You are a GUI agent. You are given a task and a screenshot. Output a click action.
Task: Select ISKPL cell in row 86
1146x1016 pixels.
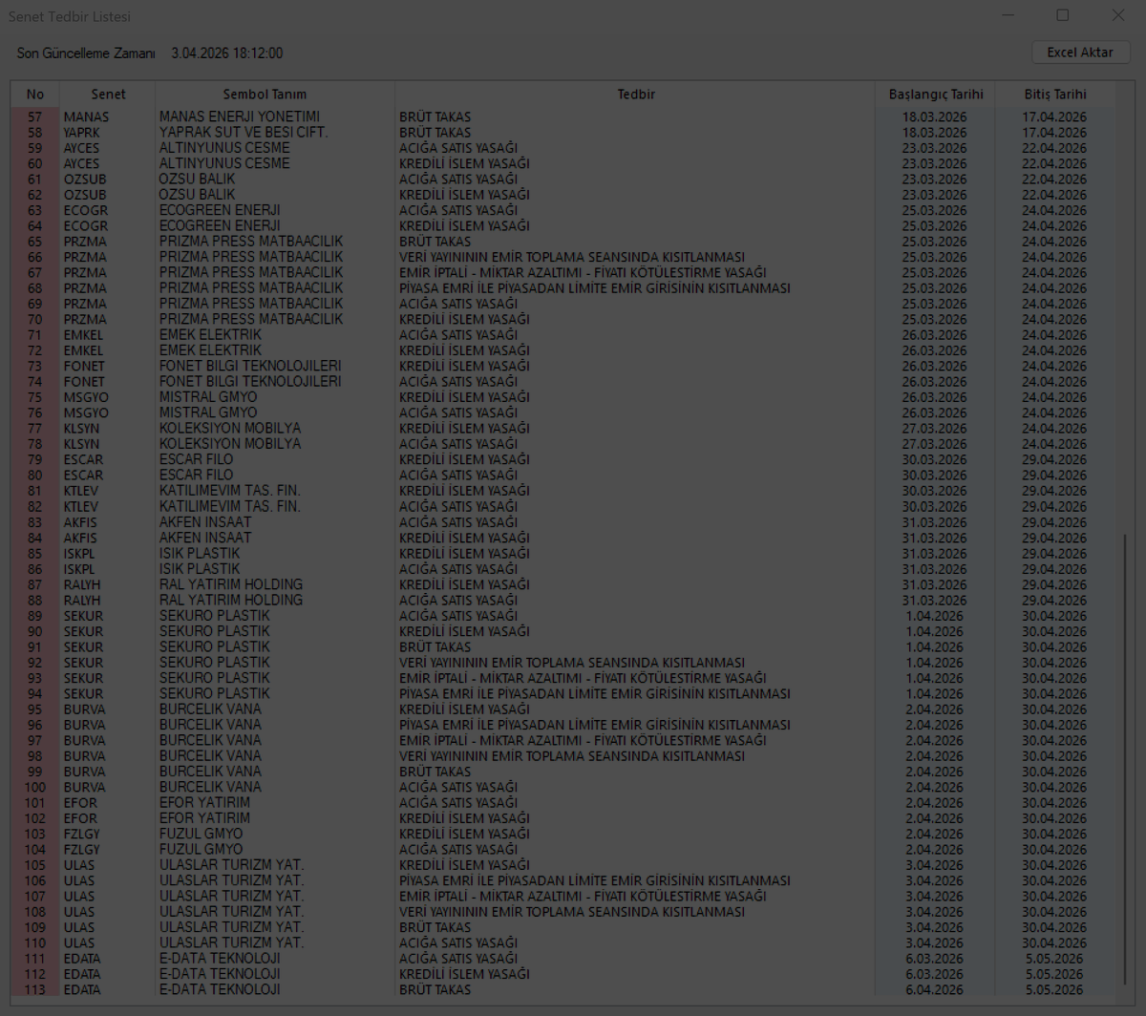tap(80, 569)
